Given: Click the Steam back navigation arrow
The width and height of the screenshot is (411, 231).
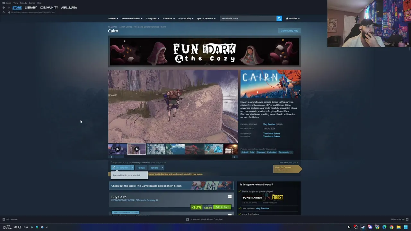Looking at the screenshot, I should [x=4, y=7].
